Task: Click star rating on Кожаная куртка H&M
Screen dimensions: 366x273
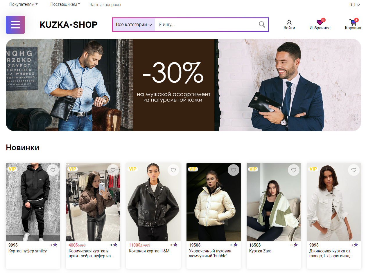Action: click(175, 245)
